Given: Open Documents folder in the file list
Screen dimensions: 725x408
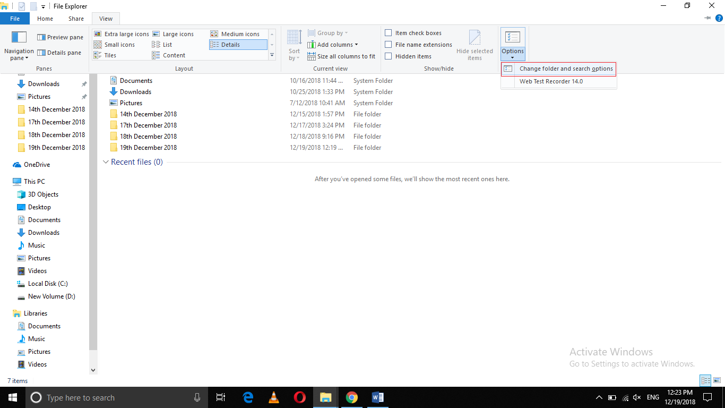Looking at the screenshot, I should point(136,81).
